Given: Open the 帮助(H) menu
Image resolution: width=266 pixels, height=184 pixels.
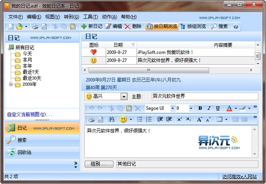Looking at the screenshot, I should tap(129, 17).
